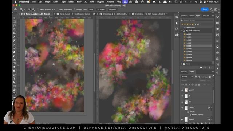This screenshot has height=131, width=233.
Task: Open Styles panel options menu
Action: click(213, 16)
